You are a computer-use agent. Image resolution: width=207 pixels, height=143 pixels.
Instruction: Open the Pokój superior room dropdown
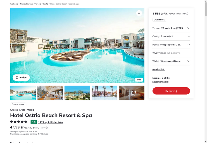tap(171, 44)
